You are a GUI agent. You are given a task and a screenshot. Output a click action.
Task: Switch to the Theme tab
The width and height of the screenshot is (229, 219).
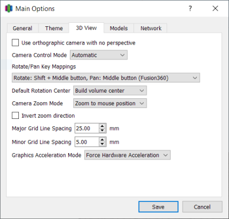[54, 29]
